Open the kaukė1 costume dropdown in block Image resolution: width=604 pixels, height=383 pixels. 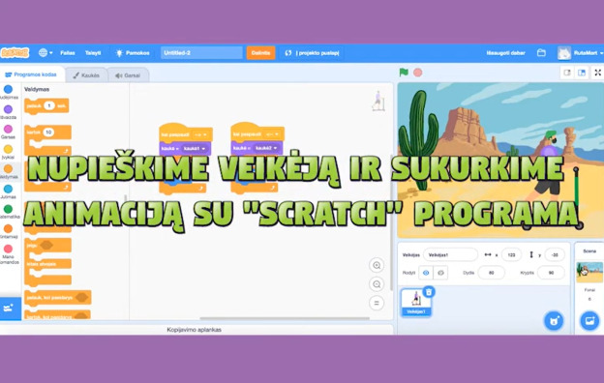(195, 149)
